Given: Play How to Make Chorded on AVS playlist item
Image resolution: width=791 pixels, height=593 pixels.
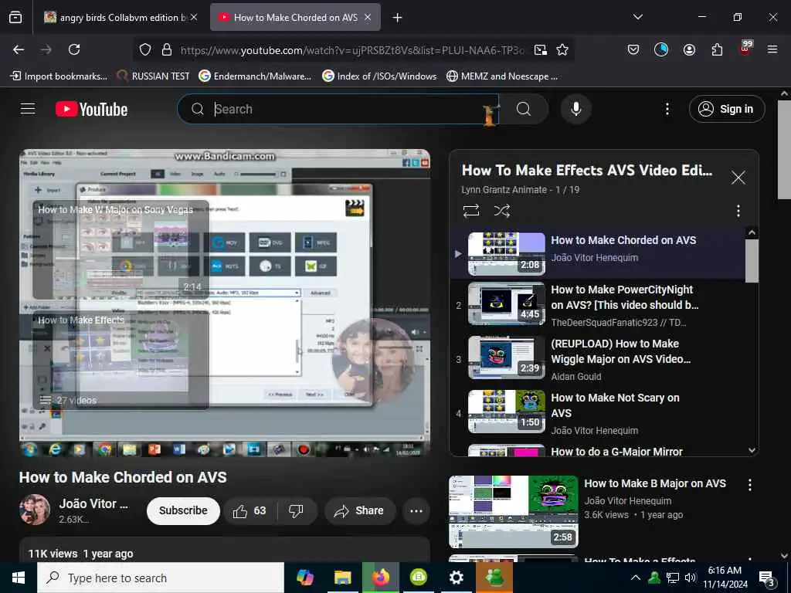Looking at the screenshot, I should coord(598,253).
